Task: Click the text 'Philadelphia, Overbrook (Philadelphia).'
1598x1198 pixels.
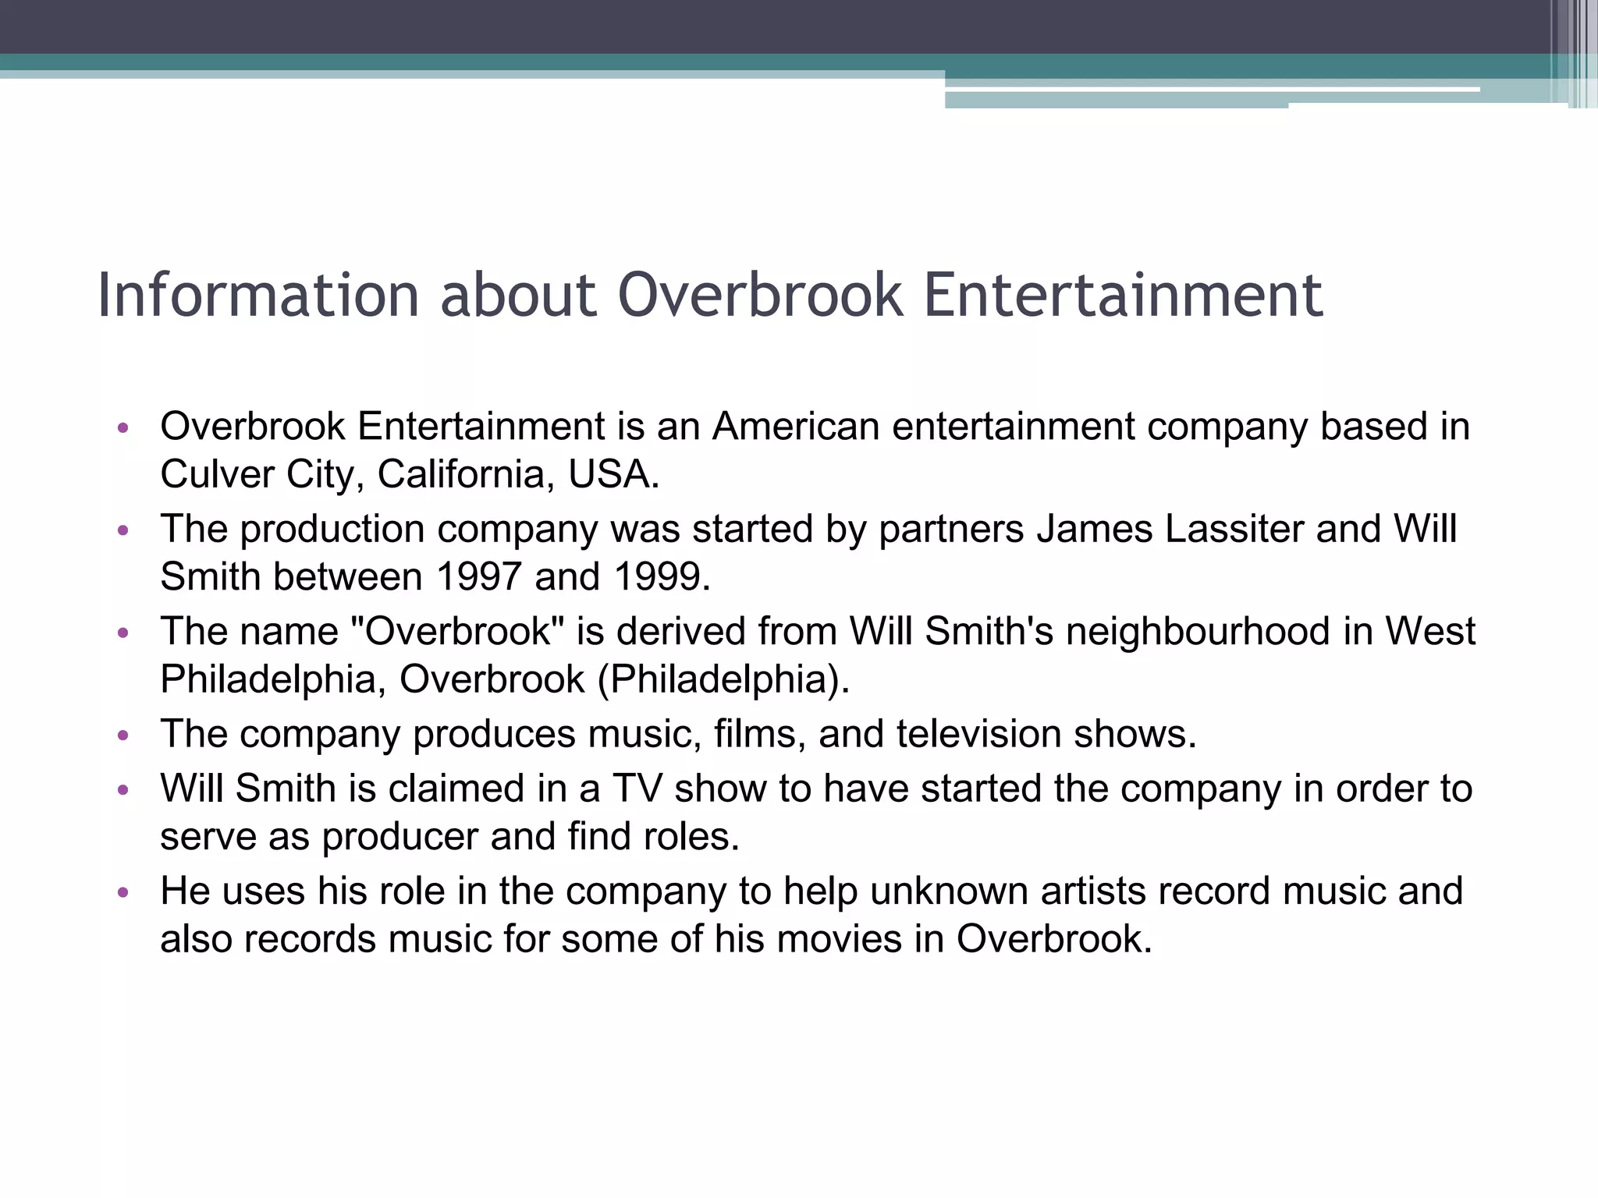Action: coord(505,679)
